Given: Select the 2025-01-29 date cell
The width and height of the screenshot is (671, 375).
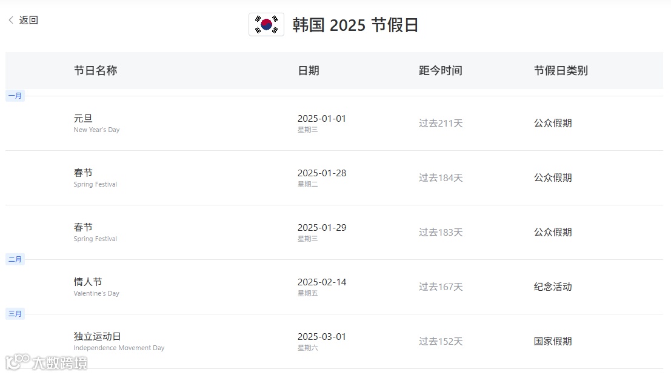Looking at the screenshot, I should coord(322,232).
